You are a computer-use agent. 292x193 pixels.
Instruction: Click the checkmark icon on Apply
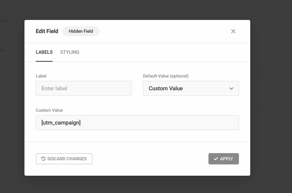point(216,159)
